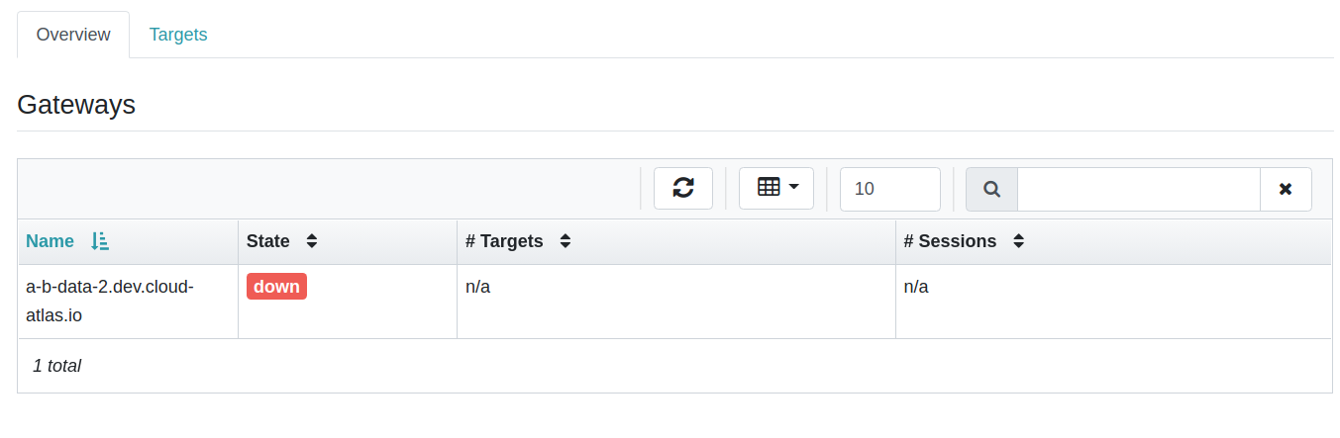
Task: Click the # Sessions column header label
Action: point(950,241)
